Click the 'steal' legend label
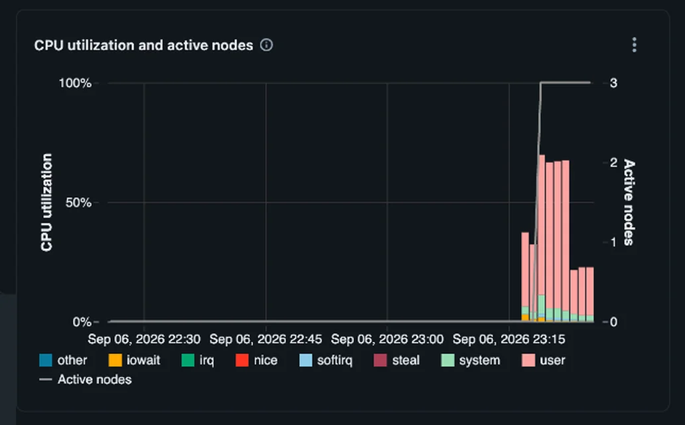Viewport: 685px width, 425px height. (406, 361)
